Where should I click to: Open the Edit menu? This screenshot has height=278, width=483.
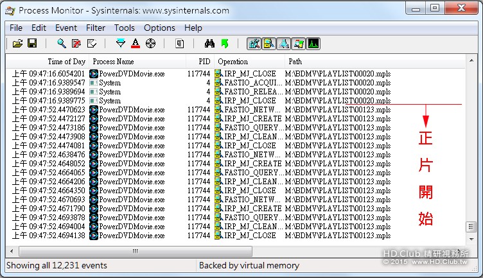(39, 28)
